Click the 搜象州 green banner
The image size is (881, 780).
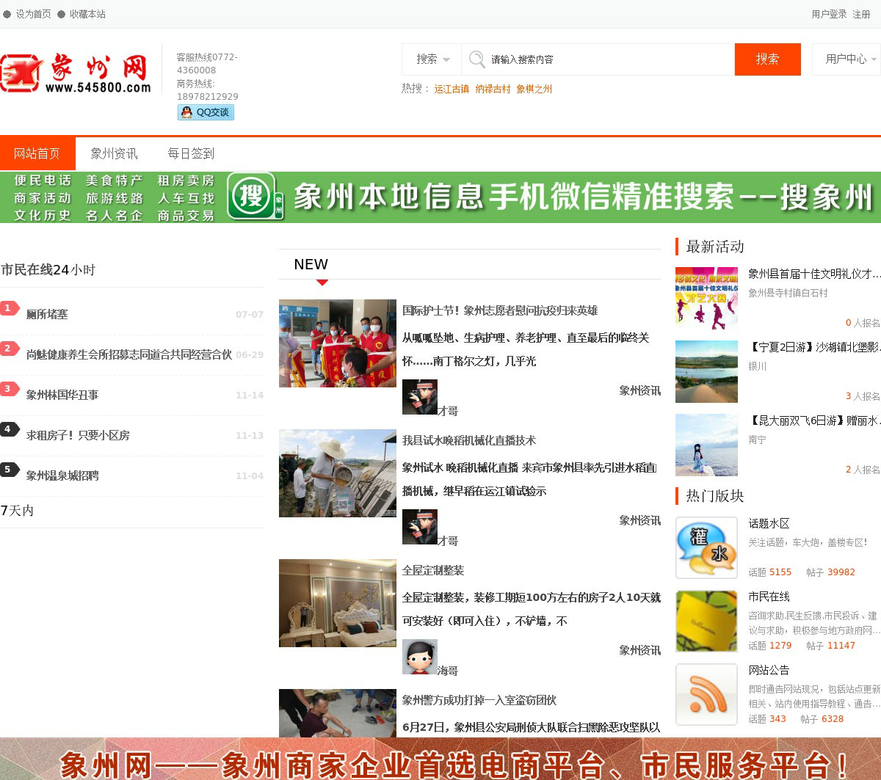point(440,197)
